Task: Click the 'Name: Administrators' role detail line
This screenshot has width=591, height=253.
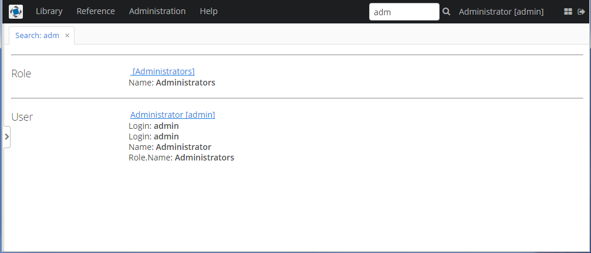Action: coord(172,83)
